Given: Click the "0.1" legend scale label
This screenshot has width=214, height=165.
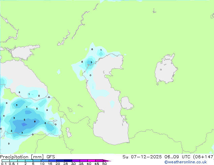Looking at the screenshot, I should click(4, 164).
